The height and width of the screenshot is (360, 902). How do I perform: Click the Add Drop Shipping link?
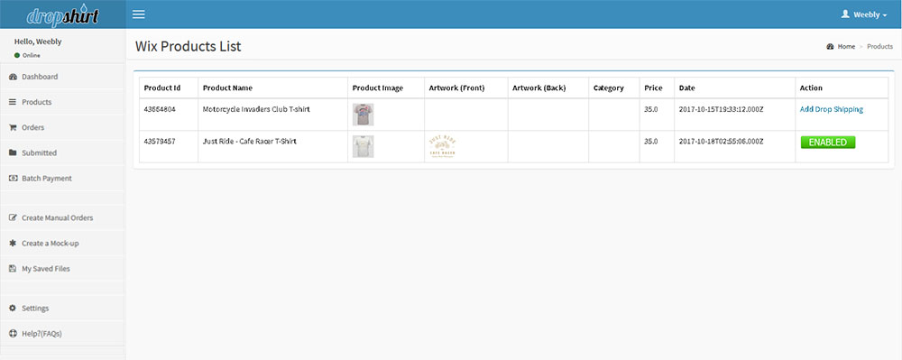click(x=832, y=109)
